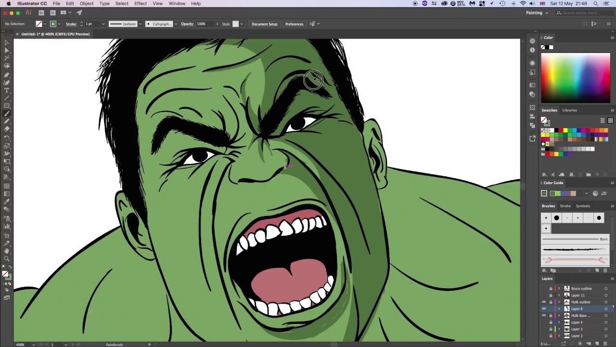Unlock Layer 11 lock icon
Screen dimensions: 616x347
click(x=551, y=295)
